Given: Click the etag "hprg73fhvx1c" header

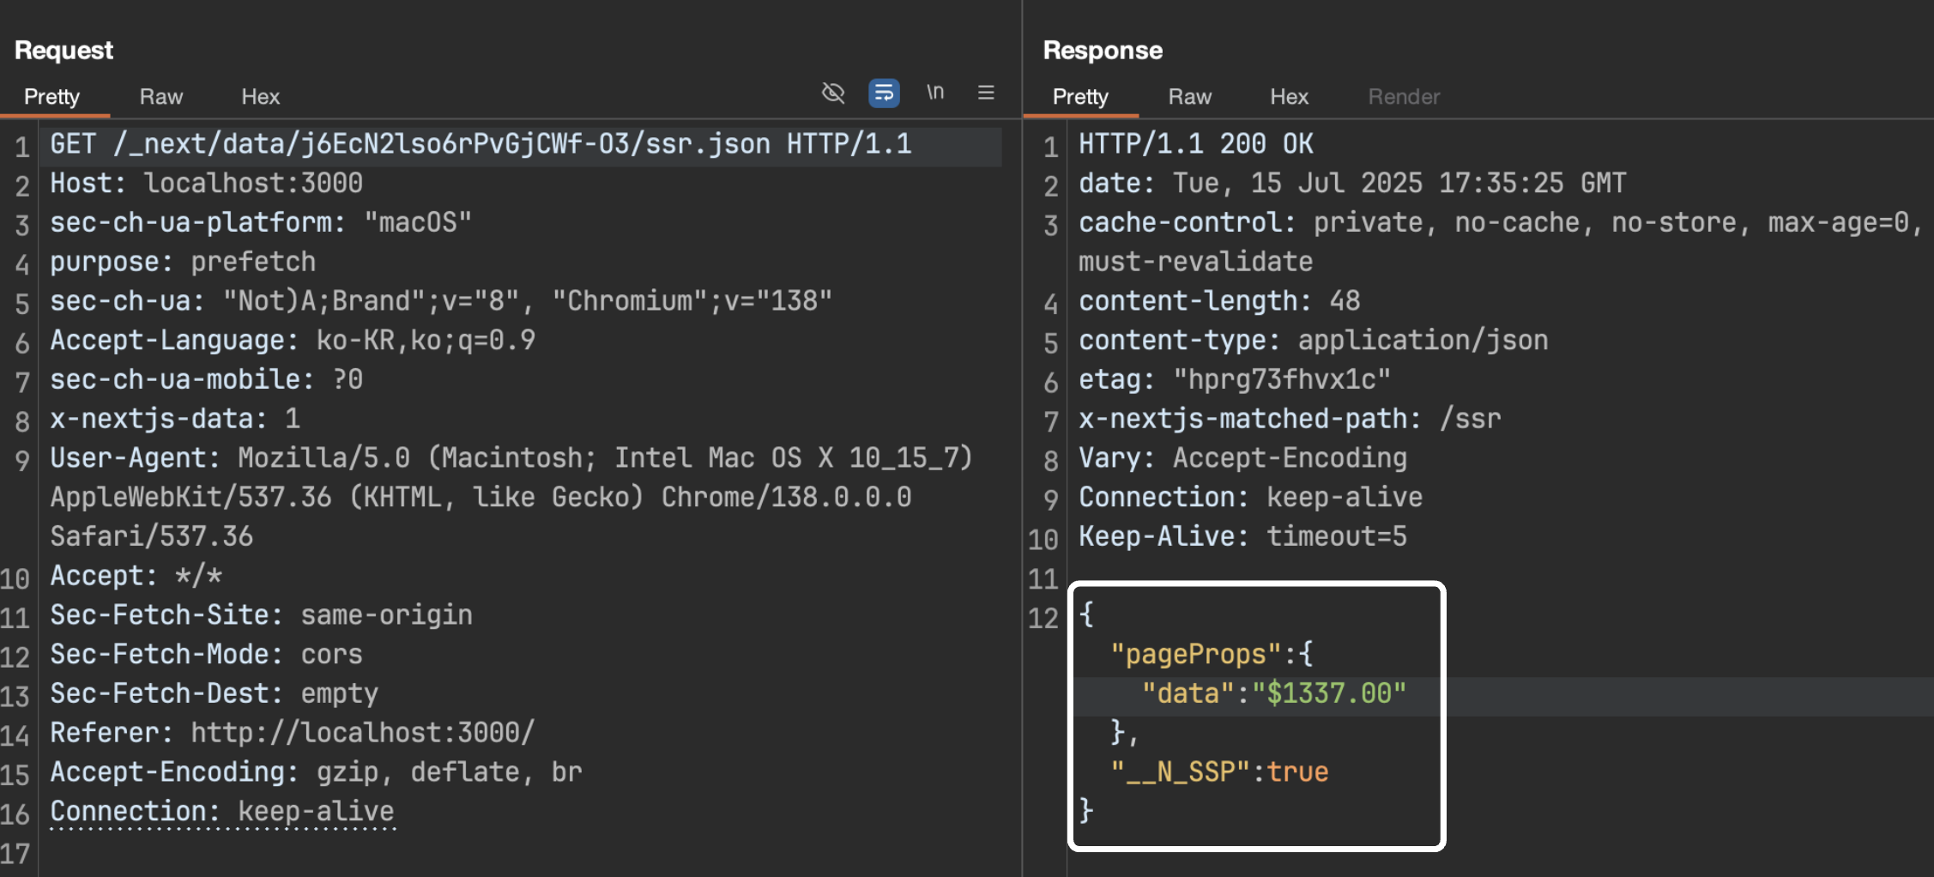Looking at the screenshot, I should point(1235,380).
